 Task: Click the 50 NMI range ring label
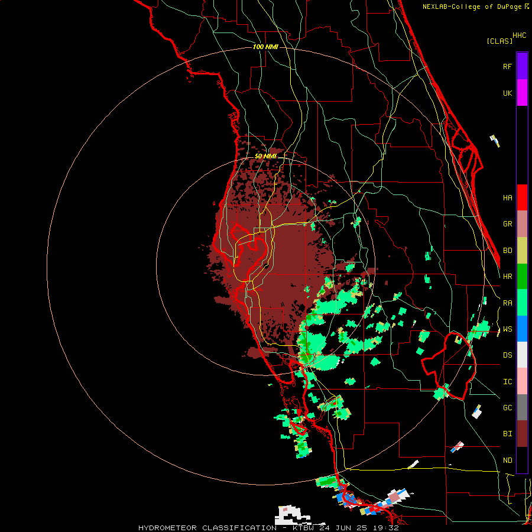click(x=265, y=156)
